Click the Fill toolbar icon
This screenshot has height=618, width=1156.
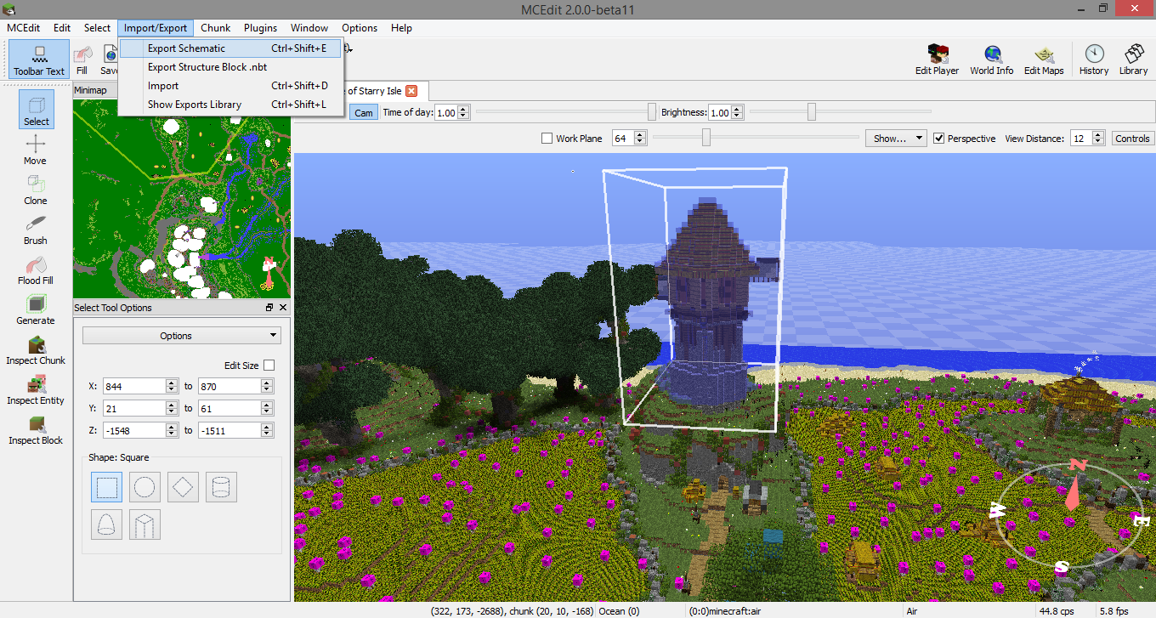[82, 60]
